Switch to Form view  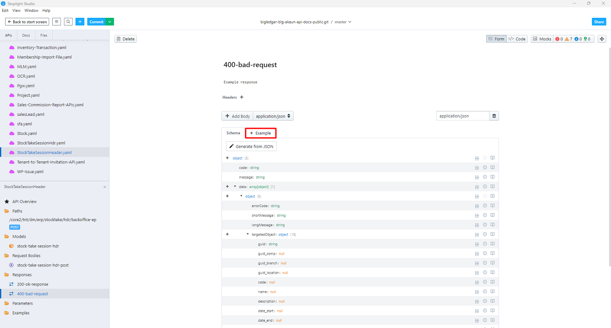[496, 39]
